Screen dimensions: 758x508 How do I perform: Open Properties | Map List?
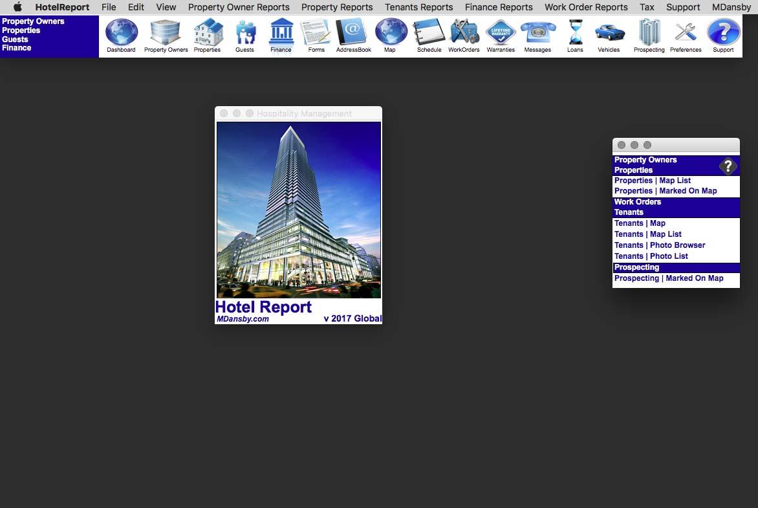(652, 181)
